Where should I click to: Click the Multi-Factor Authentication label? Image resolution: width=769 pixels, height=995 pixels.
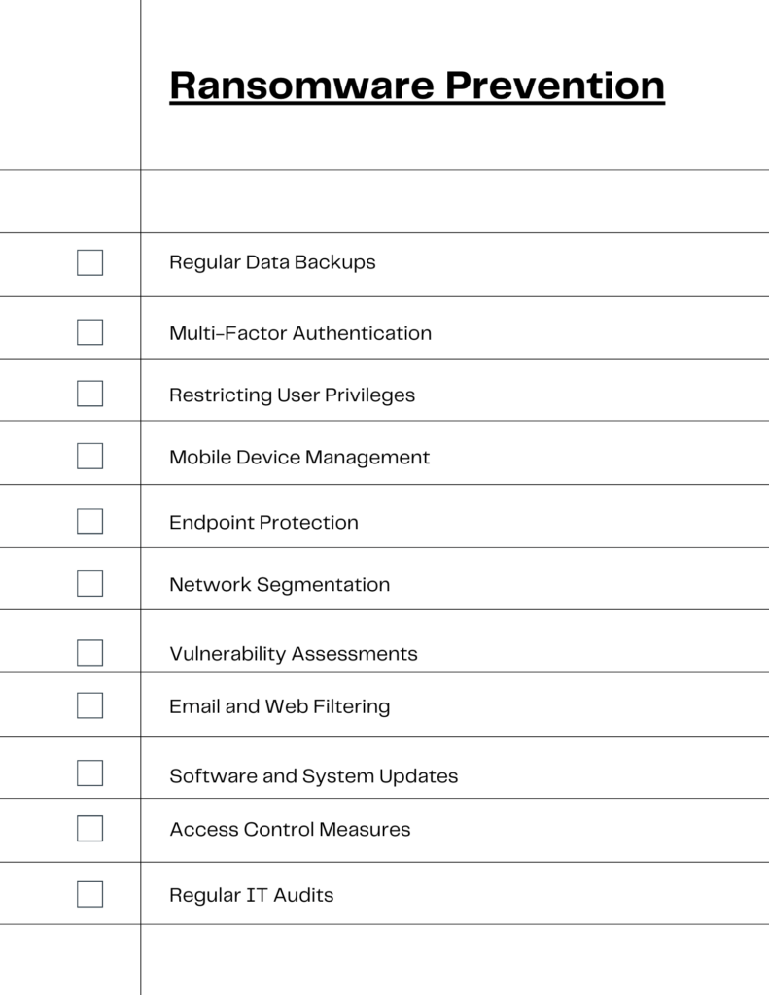pyautogui.click(x=300, y=333)
